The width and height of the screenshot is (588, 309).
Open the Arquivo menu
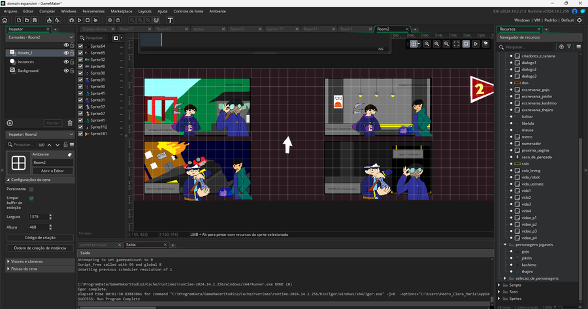pyautogui.click(x=10, y=11)
